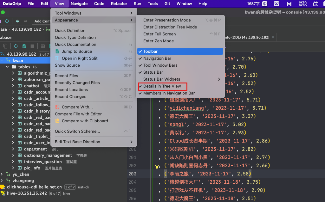This screenshot has width=325, height=202.
Task: Click the table editor grid icon
Action: [43, 46]
